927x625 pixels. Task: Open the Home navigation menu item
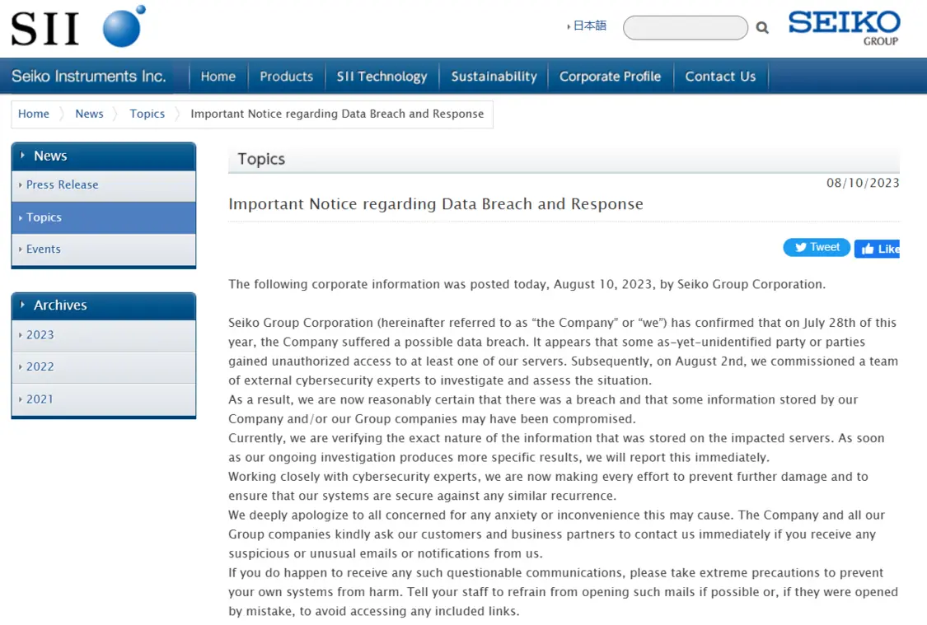pyautogui.click(x=218, y=77)
